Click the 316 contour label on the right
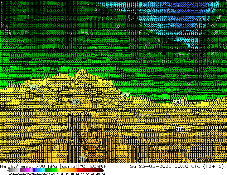The image size is (227, 175). click(179, 130)
